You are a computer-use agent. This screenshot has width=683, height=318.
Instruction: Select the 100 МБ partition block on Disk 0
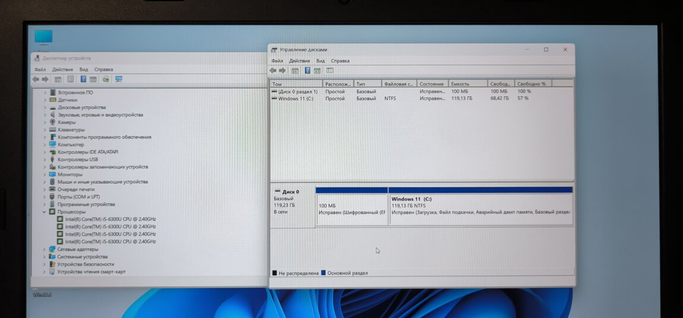[x=352, y=209]
